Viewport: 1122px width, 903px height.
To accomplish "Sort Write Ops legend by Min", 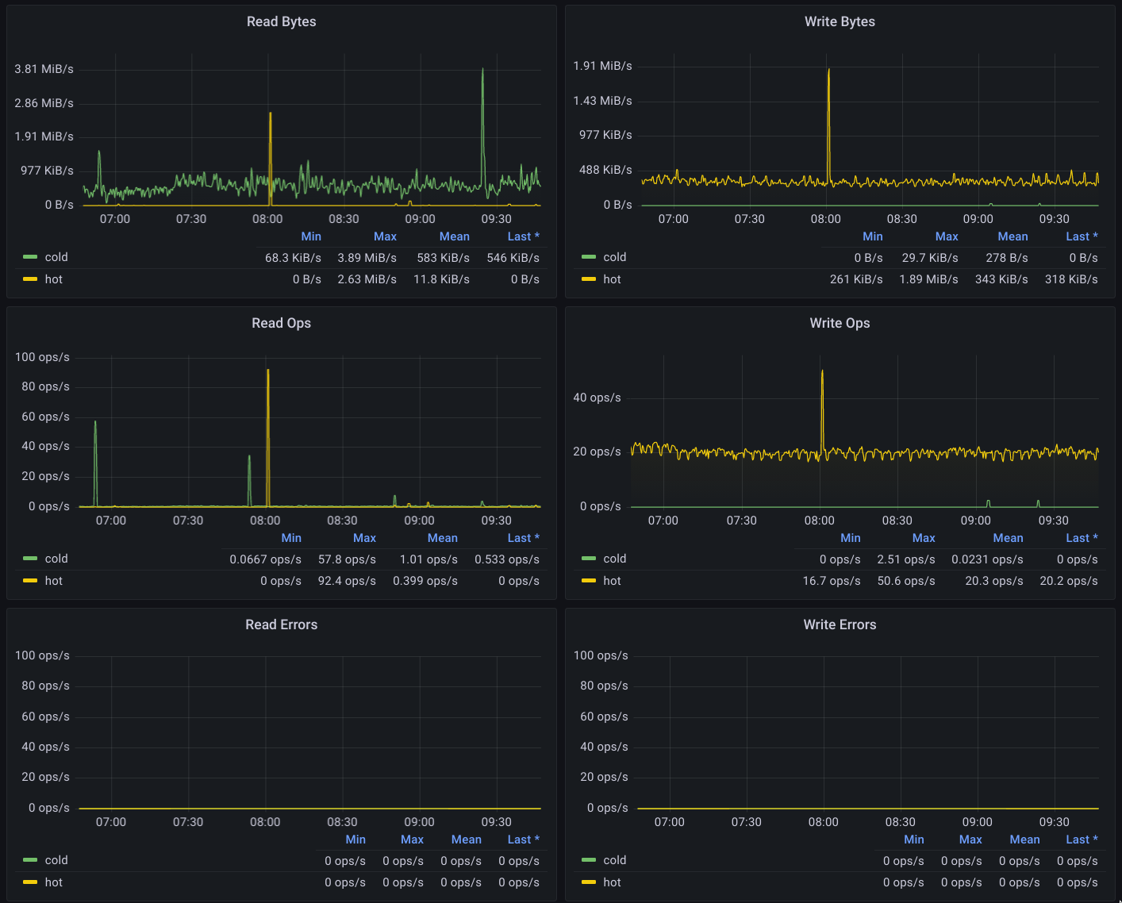I will (x=851, y=538).
